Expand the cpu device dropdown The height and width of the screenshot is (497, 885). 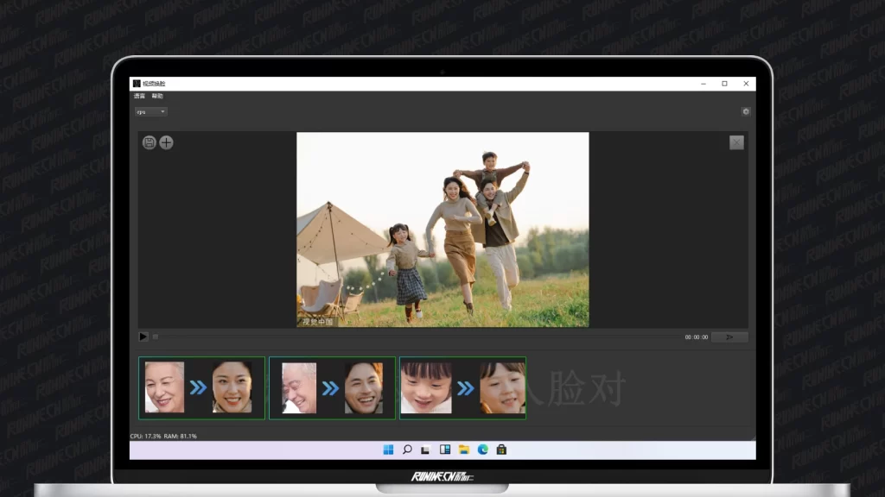[150, 111]
